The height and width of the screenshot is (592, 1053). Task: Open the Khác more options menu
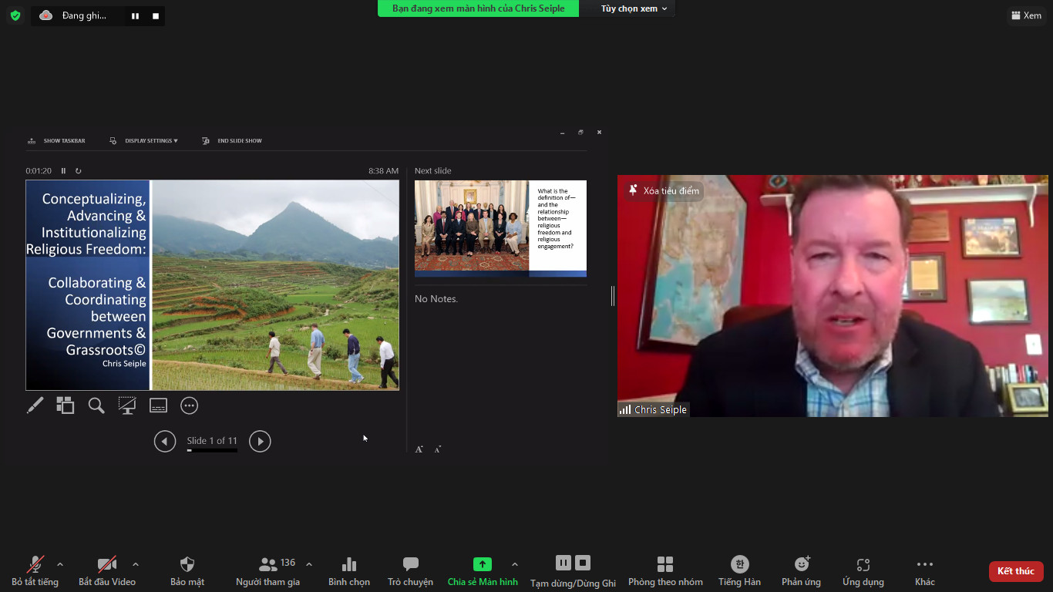pyautogui.click(x=924, y=570)
